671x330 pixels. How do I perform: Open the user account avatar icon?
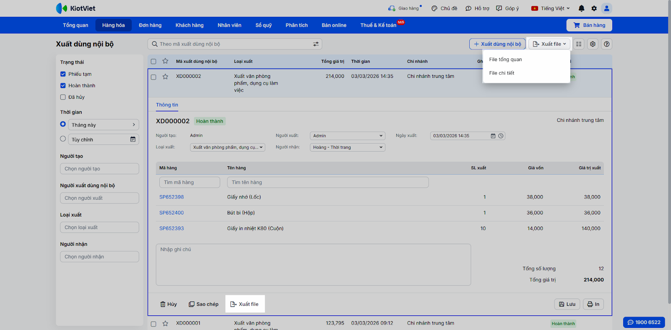pyautogui.click(x=606, y=8)
